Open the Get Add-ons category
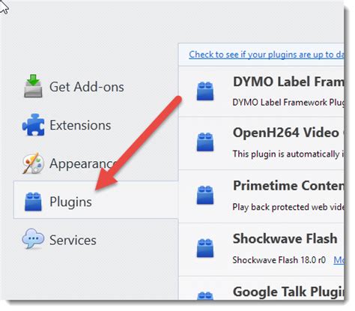The image size is (355, 311). (x=87, y=87)
